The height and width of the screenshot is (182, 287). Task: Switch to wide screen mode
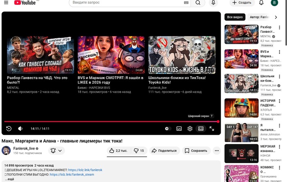201,129
